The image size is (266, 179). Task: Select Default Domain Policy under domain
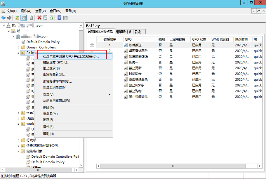43,42
